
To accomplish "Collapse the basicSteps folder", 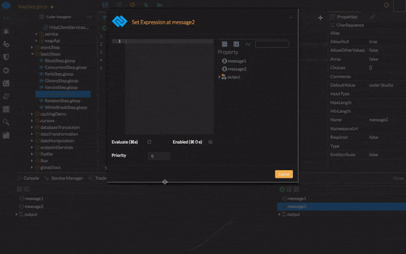I will tap(32, 54).
